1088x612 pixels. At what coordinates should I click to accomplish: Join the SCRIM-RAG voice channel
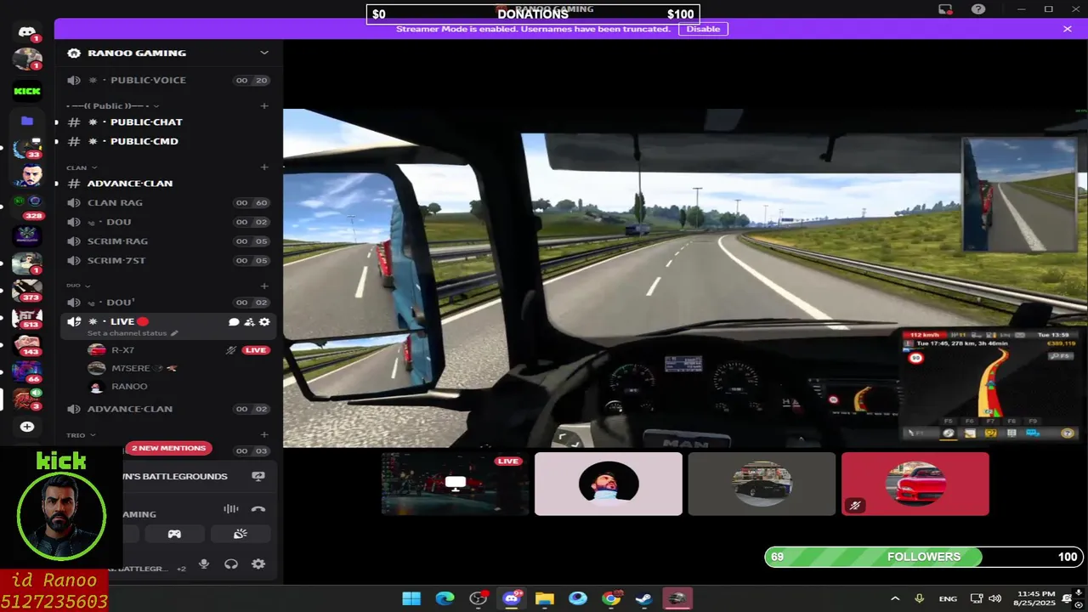168,241
